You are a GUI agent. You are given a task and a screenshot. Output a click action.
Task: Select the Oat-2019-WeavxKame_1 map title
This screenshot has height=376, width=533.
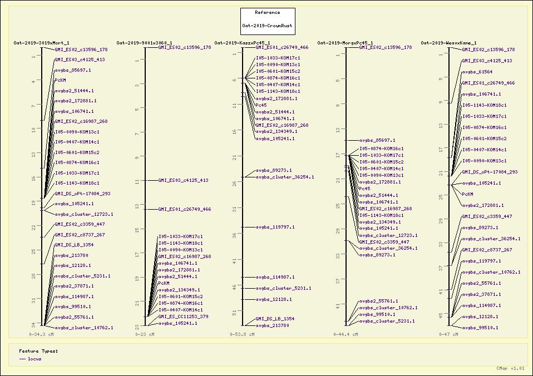(448, 43)
